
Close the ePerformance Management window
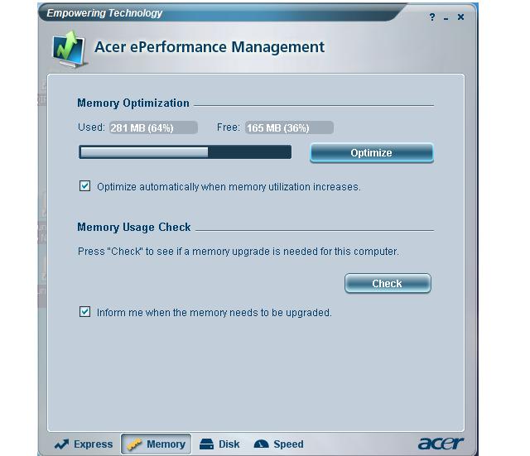point(460,17)
